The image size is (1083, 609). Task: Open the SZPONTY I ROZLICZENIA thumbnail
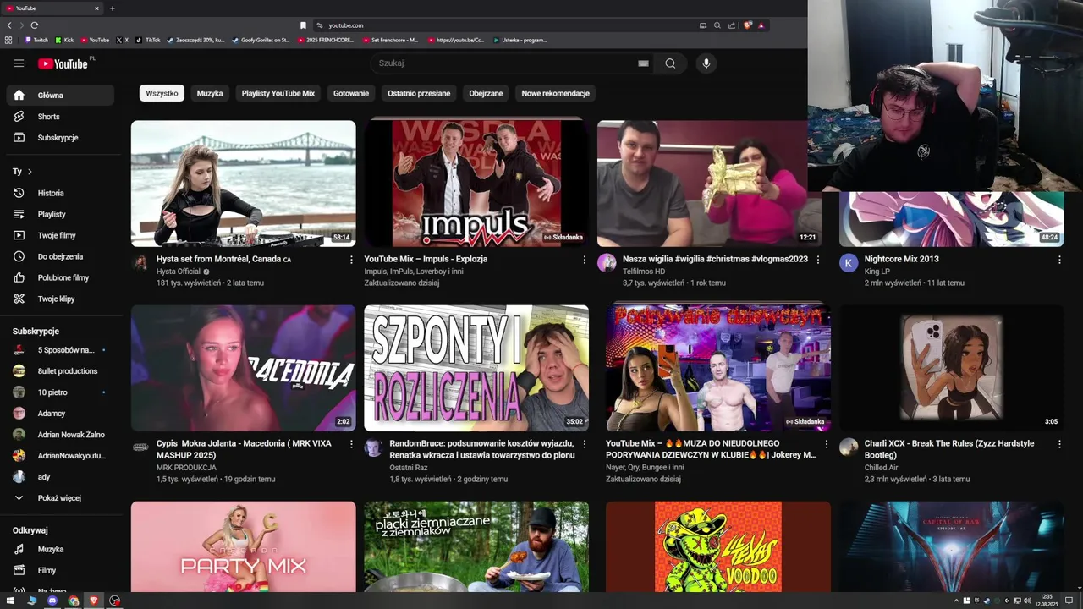476,368
